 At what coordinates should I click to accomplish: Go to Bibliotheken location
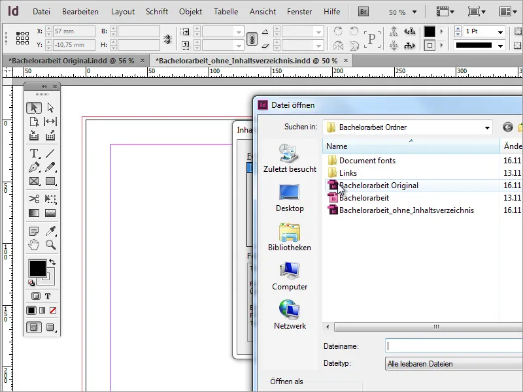(290, 237)
